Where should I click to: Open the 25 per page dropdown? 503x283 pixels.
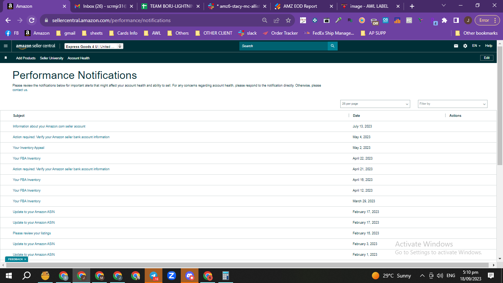pyautogui.click(x=375, y=104)
